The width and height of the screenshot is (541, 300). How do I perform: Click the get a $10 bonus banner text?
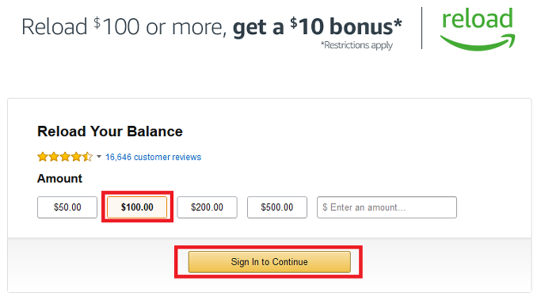[x=318, y=27]
